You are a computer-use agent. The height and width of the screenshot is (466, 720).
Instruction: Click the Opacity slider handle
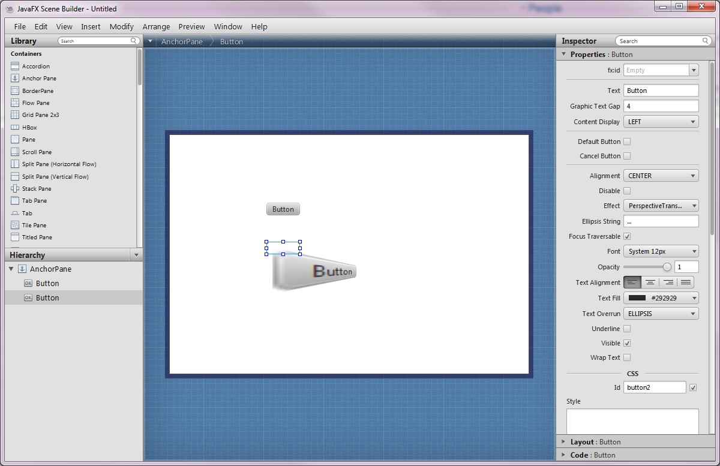[667, 267]
